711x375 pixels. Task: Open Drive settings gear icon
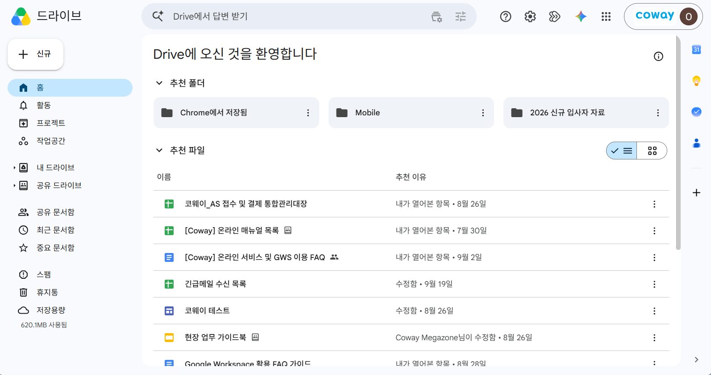530,16
